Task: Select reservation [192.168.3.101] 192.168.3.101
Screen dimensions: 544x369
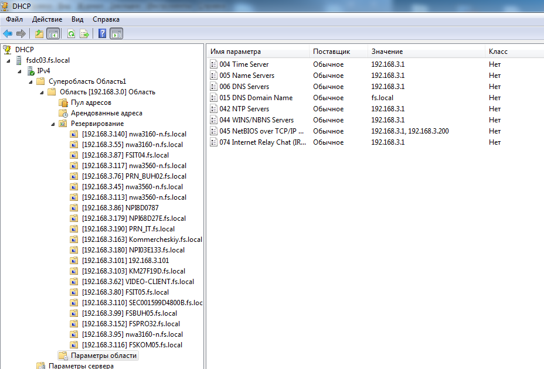Action: [x=125, y=261]
